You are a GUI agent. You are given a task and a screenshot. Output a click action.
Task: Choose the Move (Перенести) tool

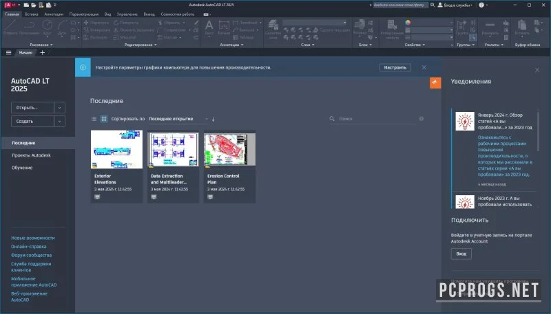coord(96,23)
